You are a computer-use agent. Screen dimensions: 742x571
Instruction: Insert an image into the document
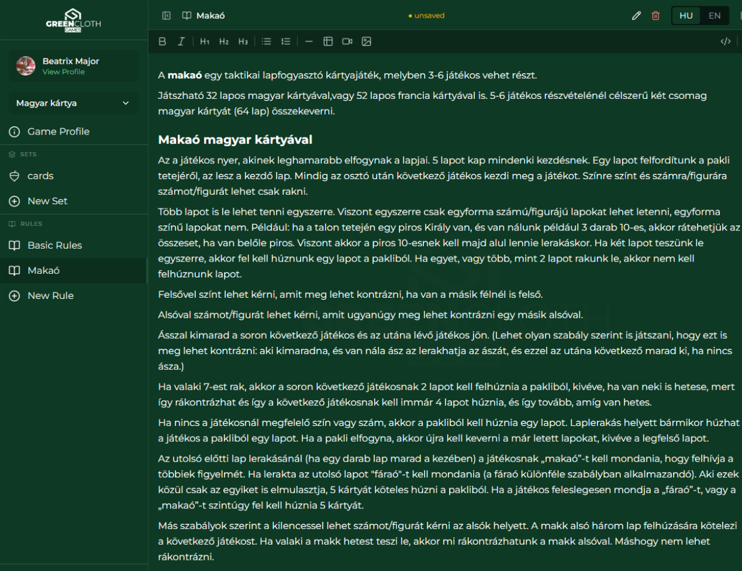367,41
